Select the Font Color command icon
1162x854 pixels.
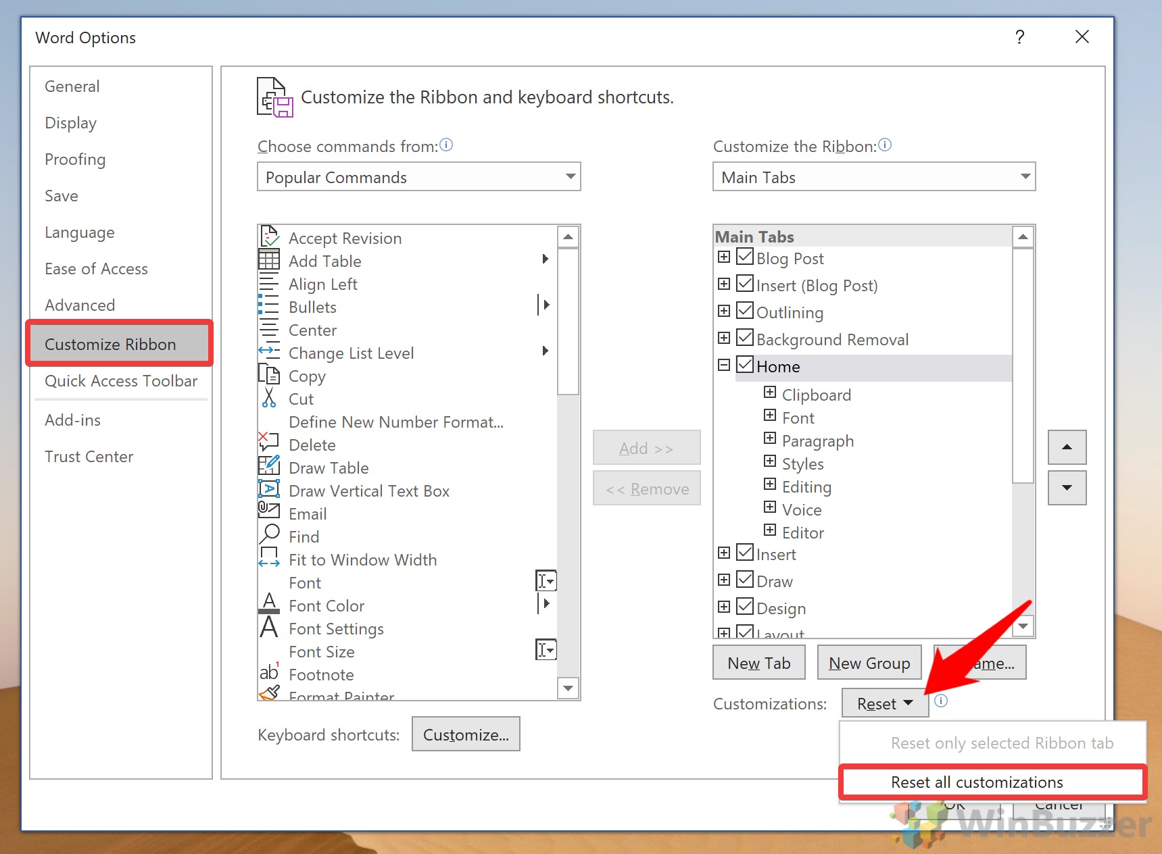269,603
